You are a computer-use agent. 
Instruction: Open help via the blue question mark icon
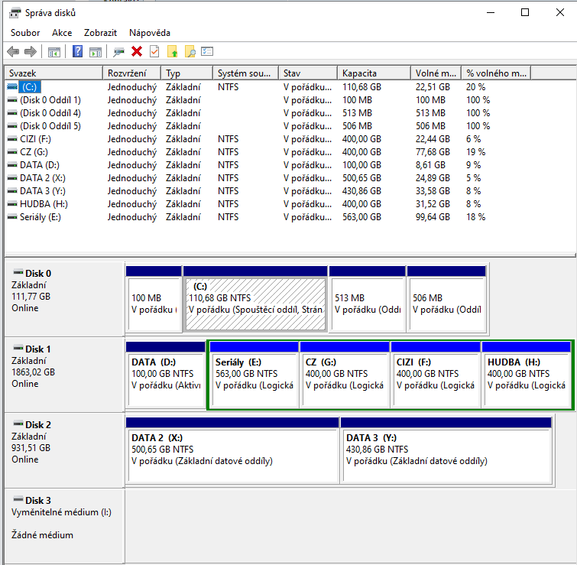(x=77, y=52)
